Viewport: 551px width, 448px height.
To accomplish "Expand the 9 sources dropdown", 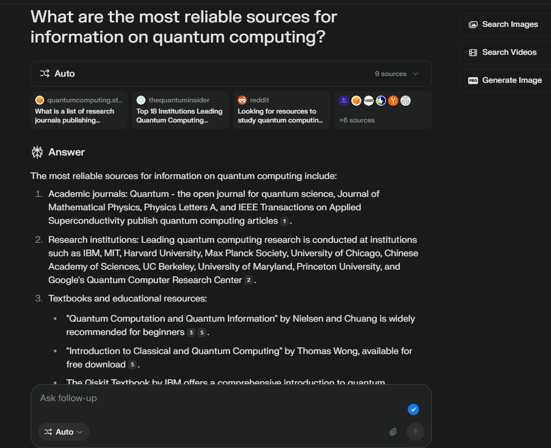I will 397,74.
